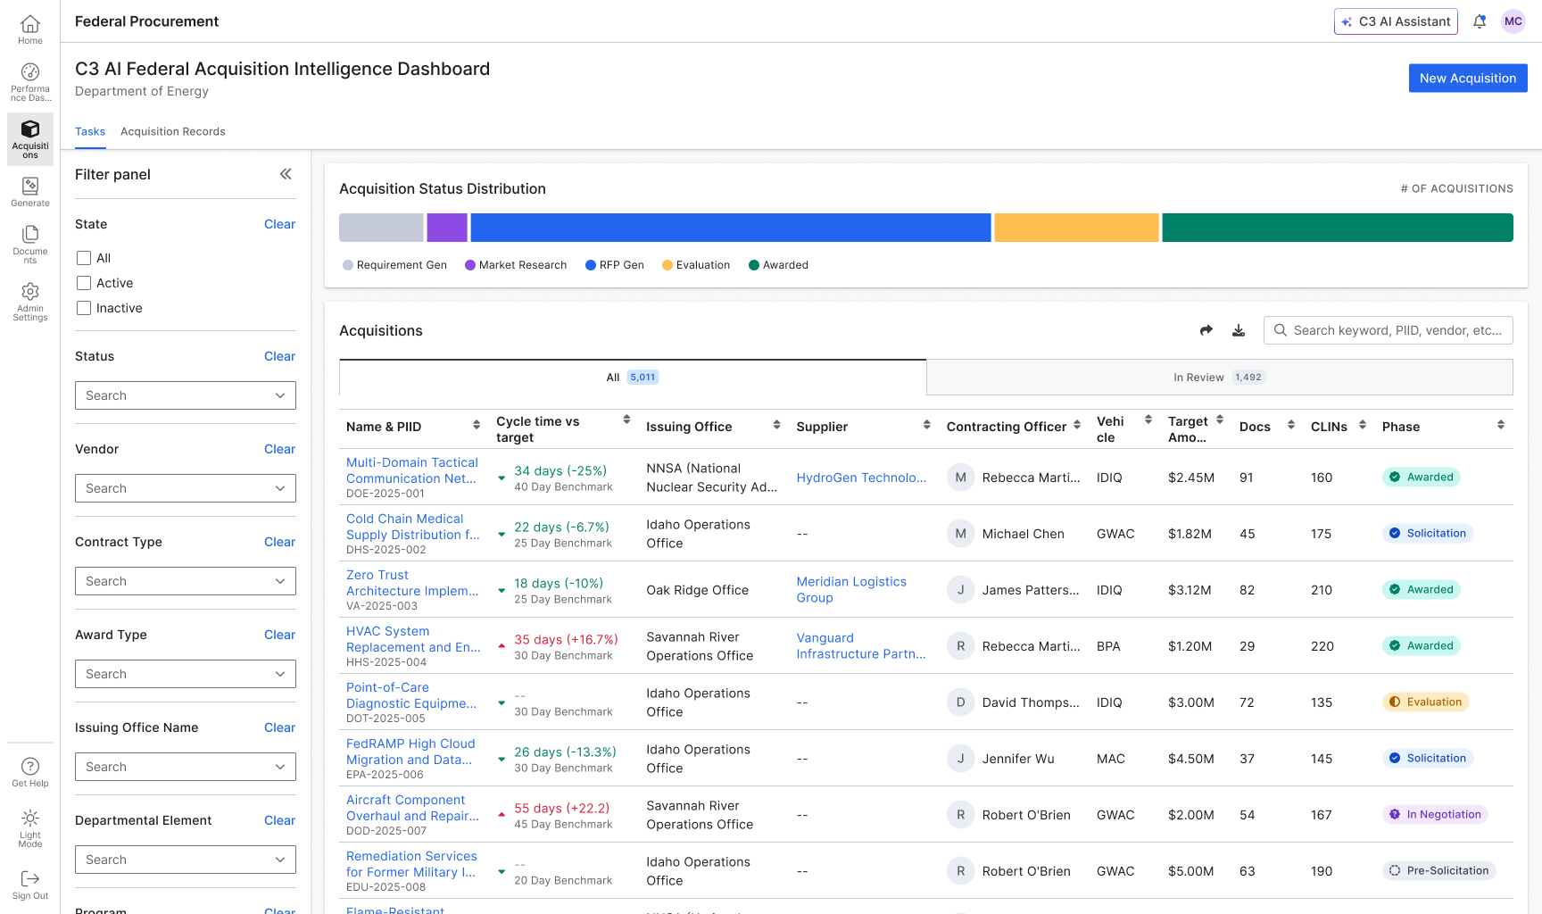Image resolution: width=1542 pixels, height=914 pixels.
Task: Clear the Contract Type filter
Action: 279,542
